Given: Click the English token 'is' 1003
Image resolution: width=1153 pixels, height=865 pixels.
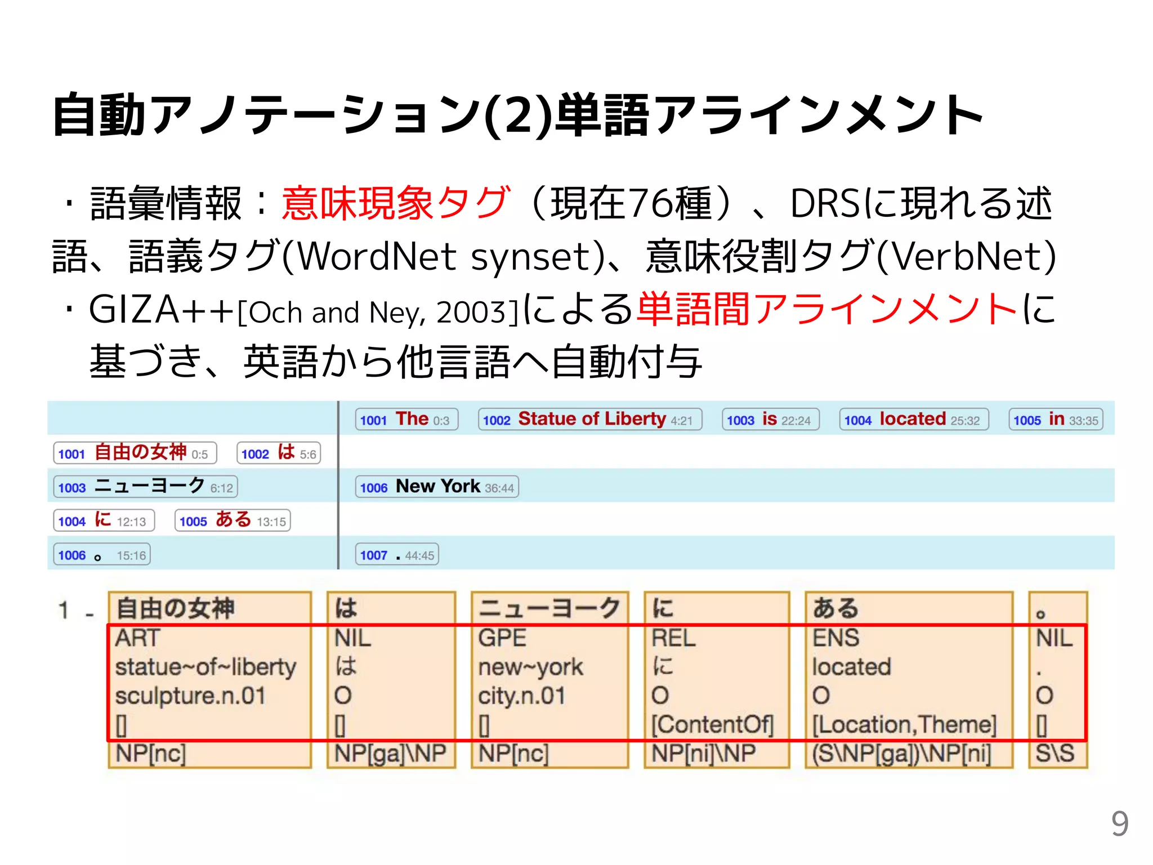Looking at the screenshot, I should coord(770,420).
